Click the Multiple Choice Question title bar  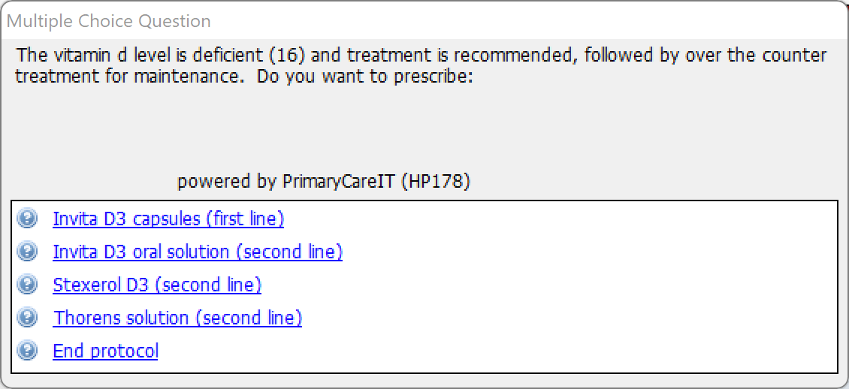click(x=424, y=20)
